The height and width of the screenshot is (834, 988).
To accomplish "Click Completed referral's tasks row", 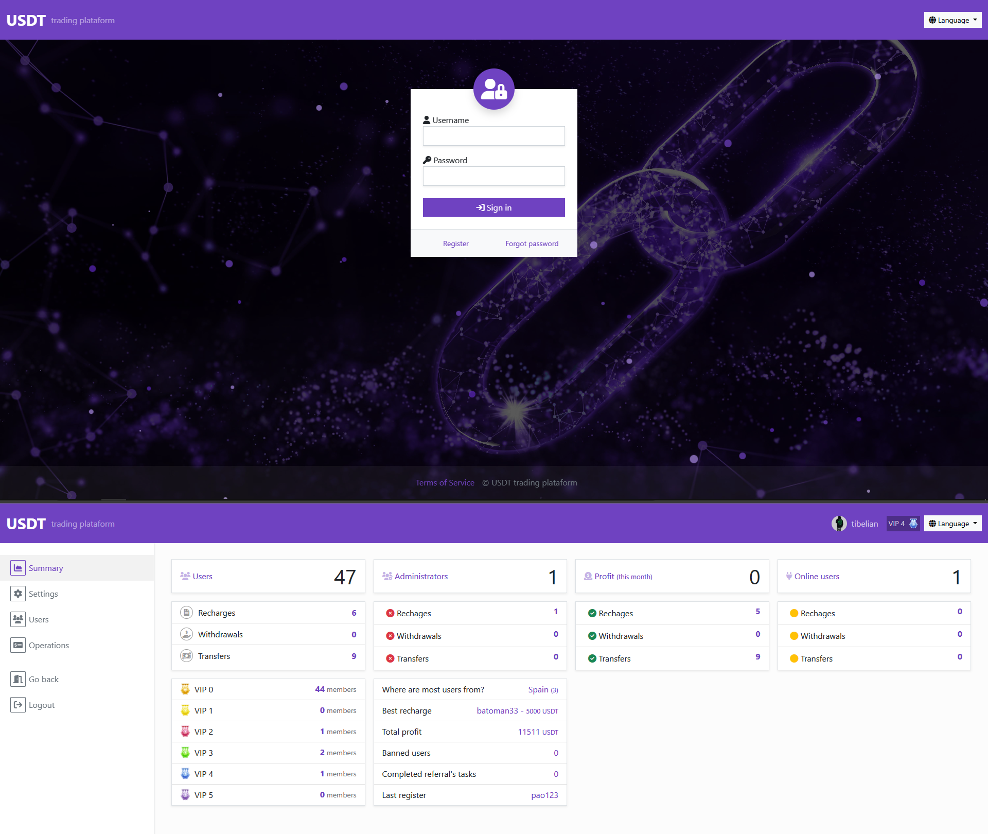I will pos(470,774).
